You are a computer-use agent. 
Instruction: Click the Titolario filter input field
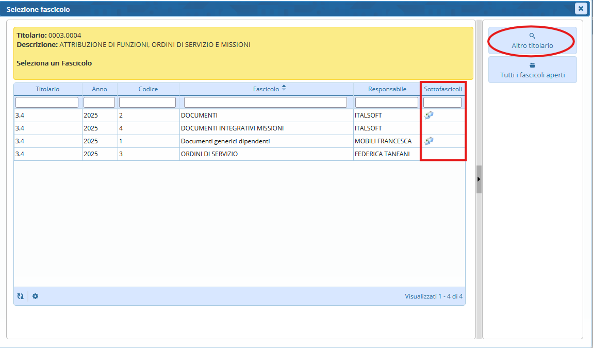pyautogui.click(x=47, y=102)
